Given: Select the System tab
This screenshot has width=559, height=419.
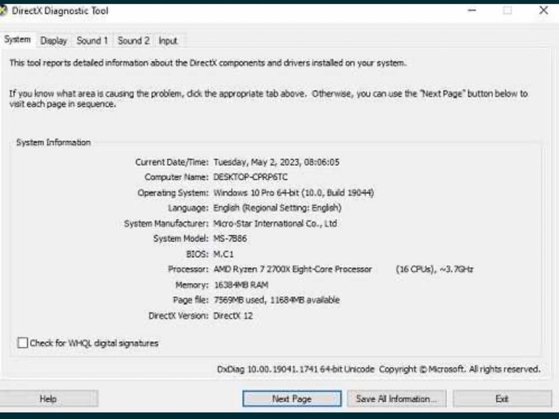Looking at the screenshot, I should [17, 40].
